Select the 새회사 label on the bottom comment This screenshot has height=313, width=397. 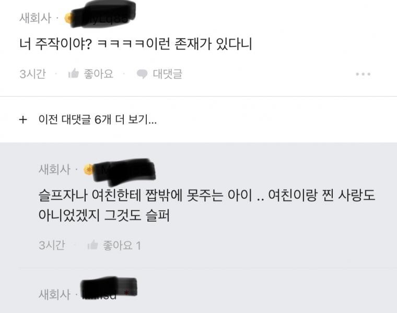coord(54,295)
